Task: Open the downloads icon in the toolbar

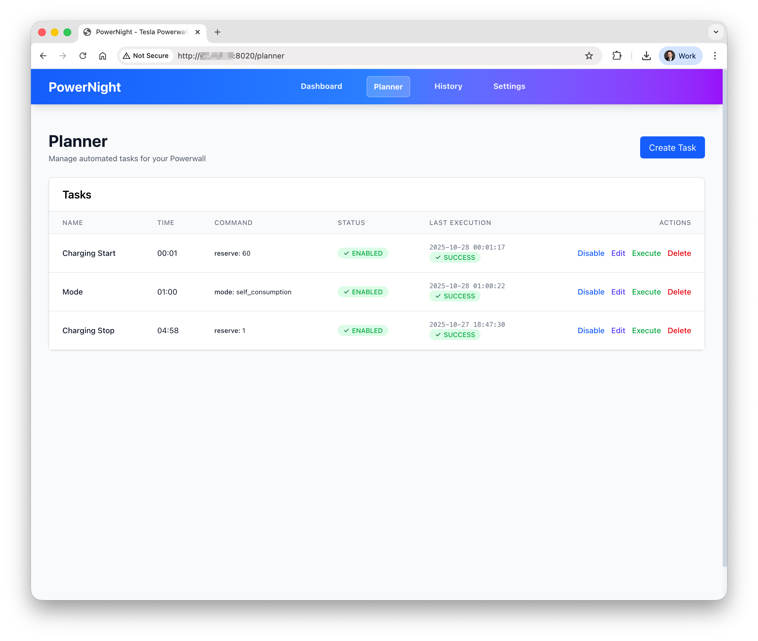Action: click(x=646, y=55)
